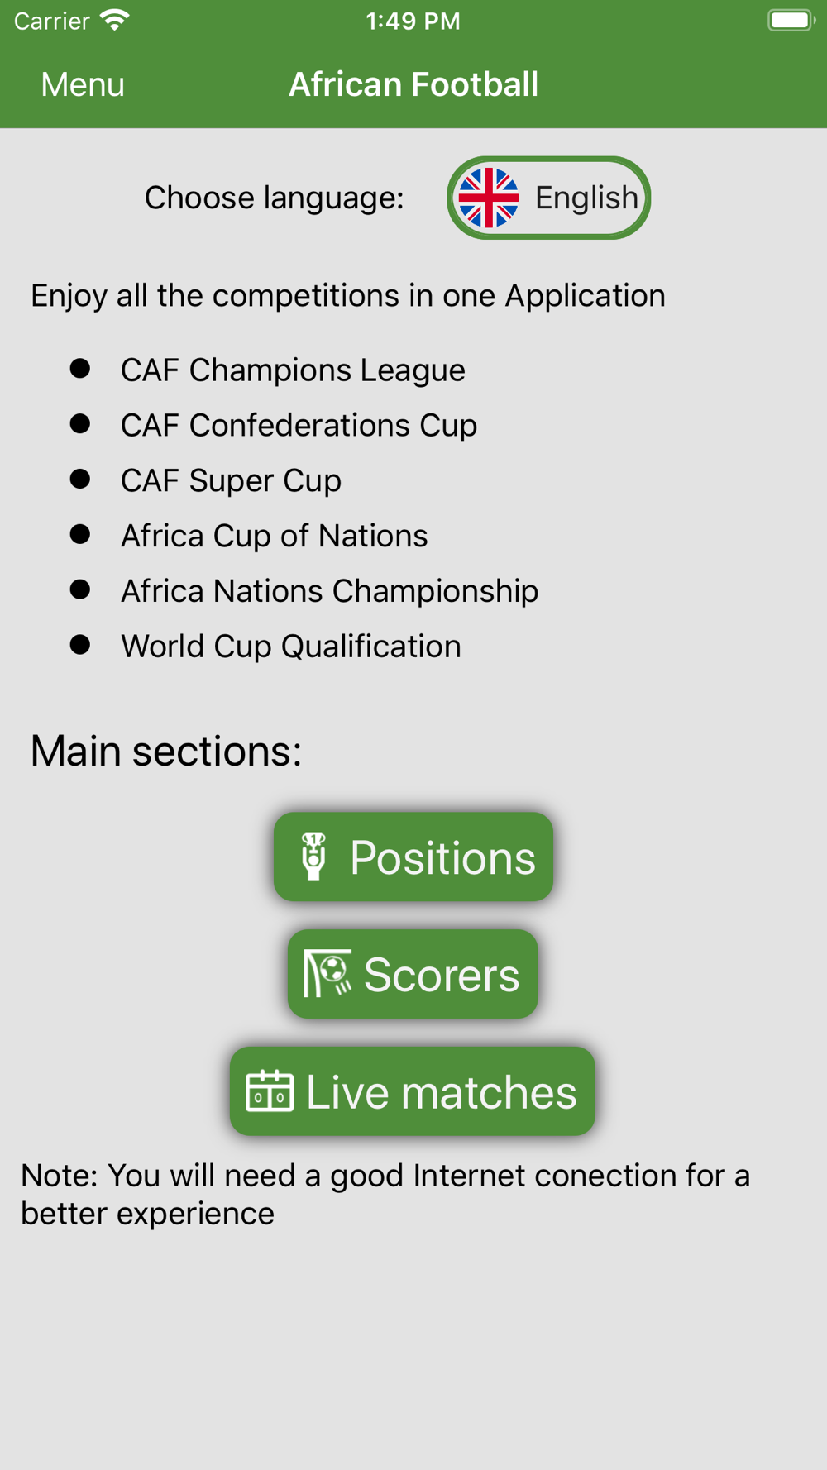Tap the scoreboard icon on Live matches

click(x=270, y=1091)
